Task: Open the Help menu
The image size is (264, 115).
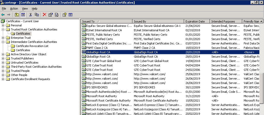Action: tap(35, 9)
